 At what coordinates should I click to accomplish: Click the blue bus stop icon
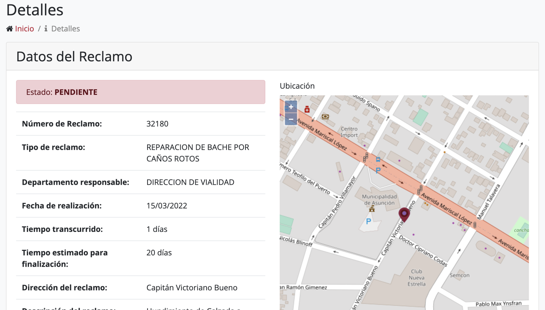(x=378, y=159)
